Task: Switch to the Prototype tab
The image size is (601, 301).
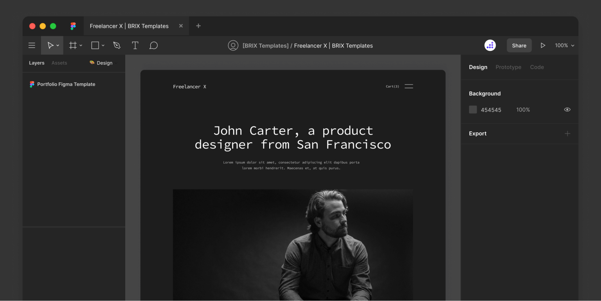Action: pyautogui.click(x=508, y=67)
